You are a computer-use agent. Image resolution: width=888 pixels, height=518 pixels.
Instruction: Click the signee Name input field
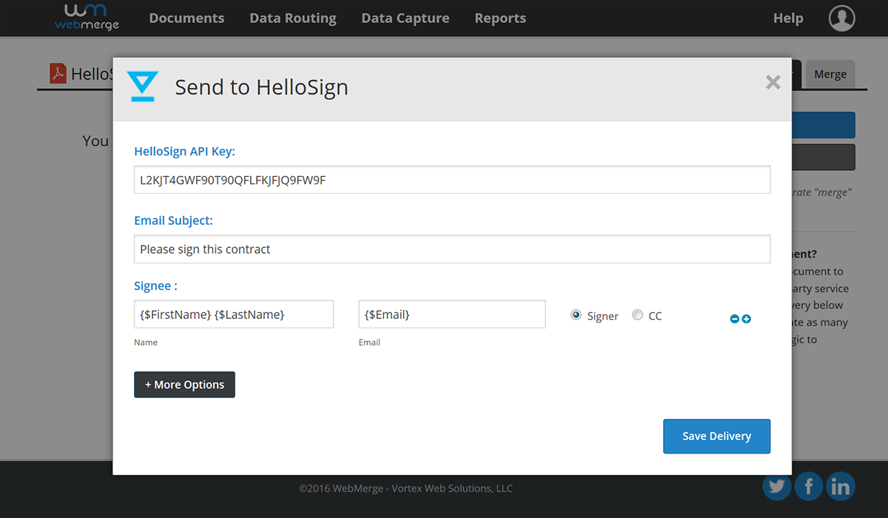click(234, 314)
